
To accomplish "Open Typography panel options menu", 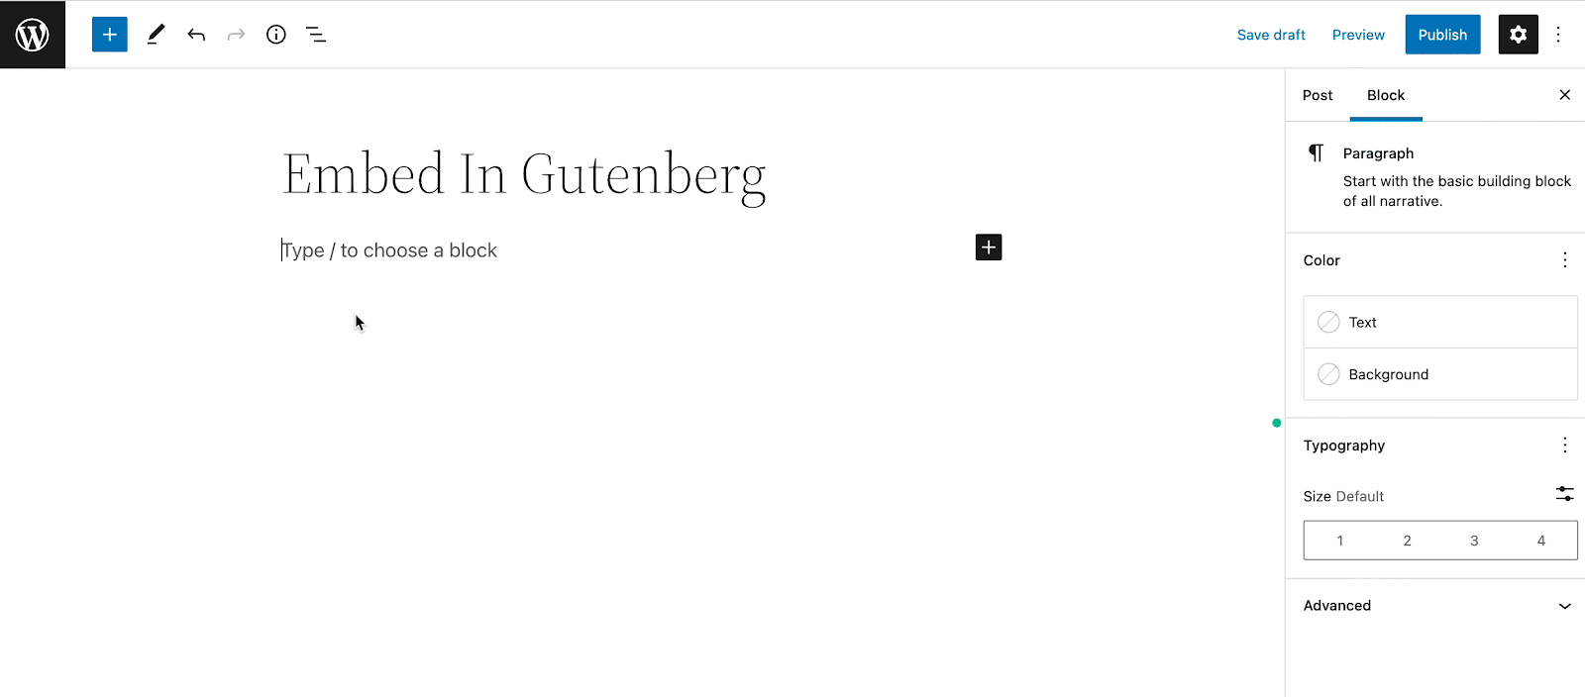I will click(x=1565, y=446).
